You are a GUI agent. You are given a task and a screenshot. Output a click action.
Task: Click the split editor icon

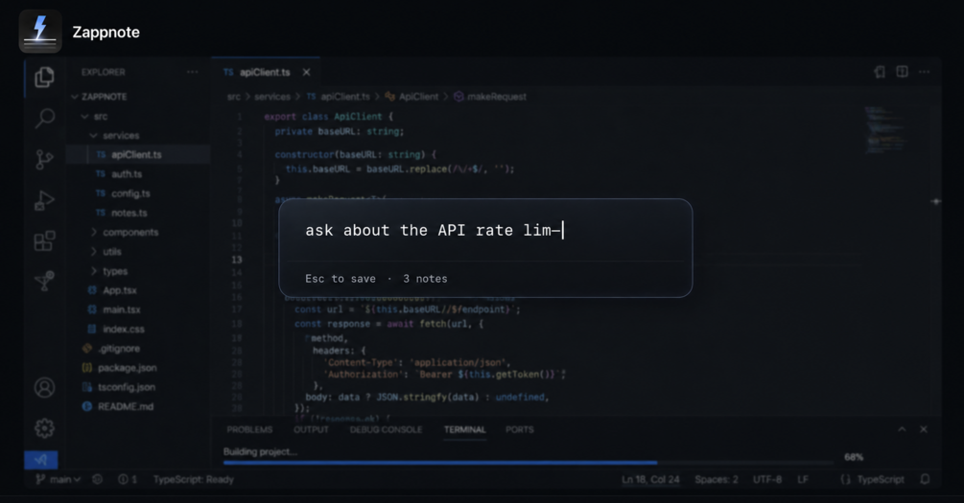click(902, 72)
